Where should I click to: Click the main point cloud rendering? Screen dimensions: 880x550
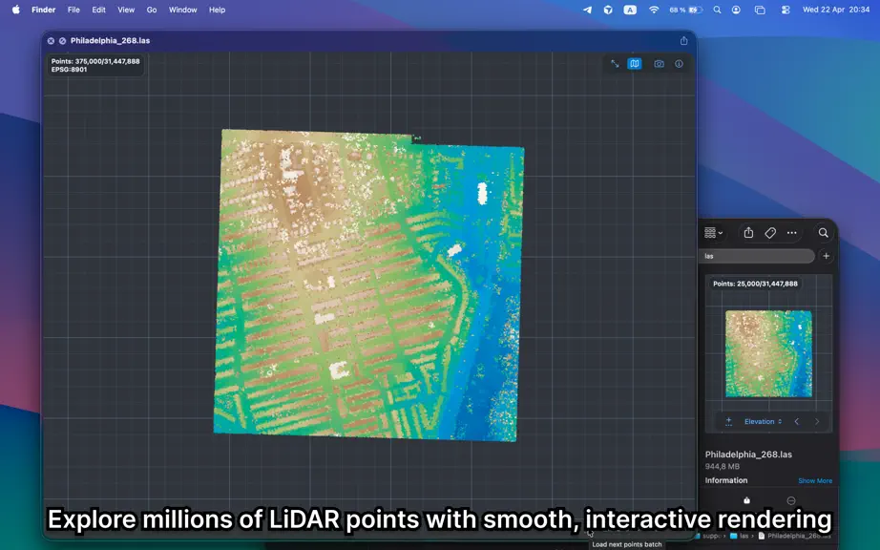pos(368,286)
